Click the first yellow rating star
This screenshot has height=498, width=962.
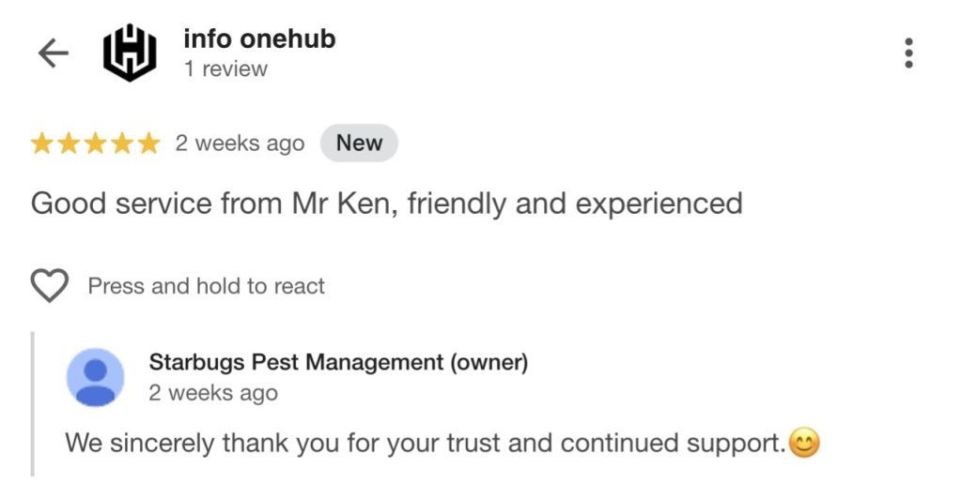click(41, 143)
